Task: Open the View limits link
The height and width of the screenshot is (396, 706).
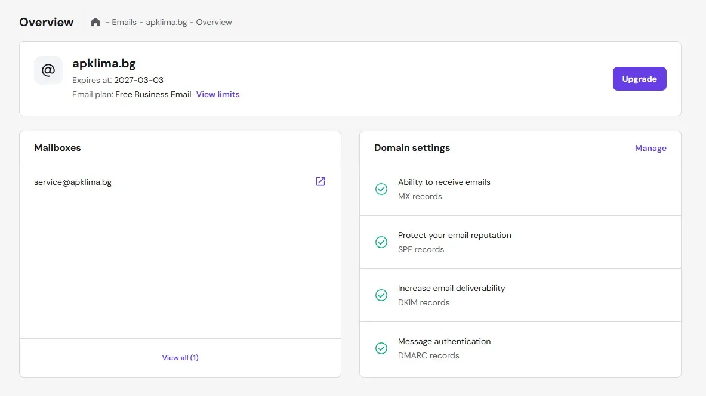Action: (218, 94)
